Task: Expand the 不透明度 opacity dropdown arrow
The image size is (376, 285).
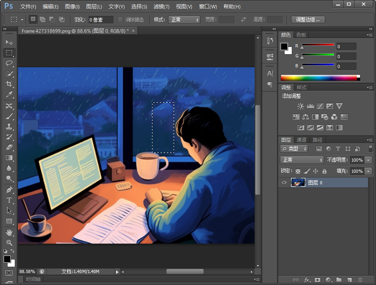Action: coord(368,160)
